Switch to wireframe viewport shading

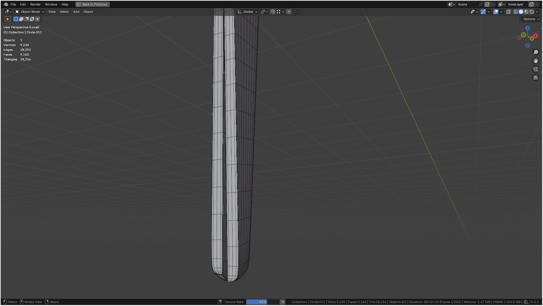(x=515, y=12)
